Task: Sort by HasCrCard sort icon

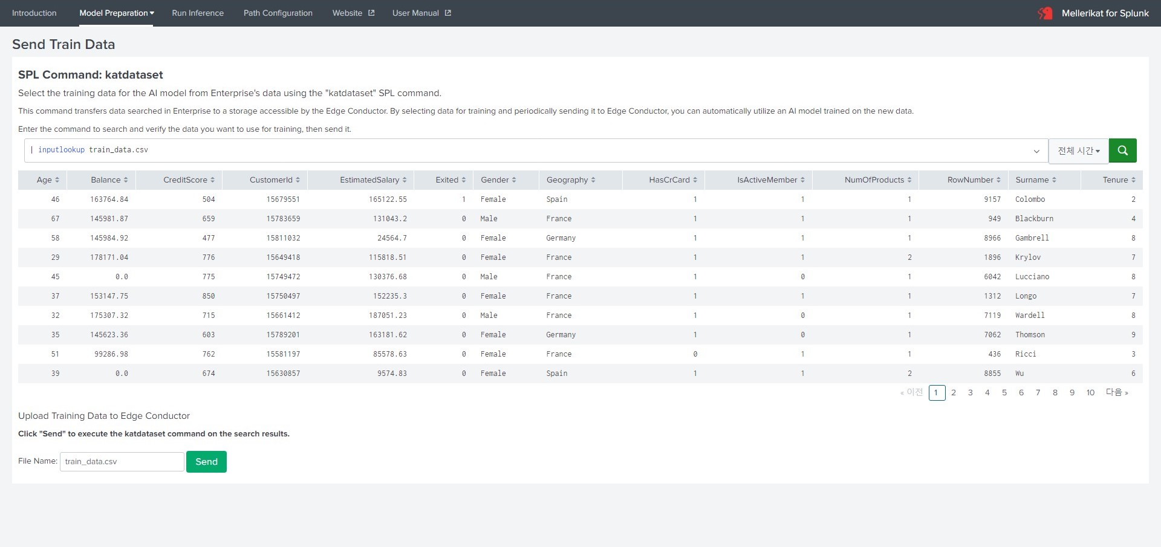Action: [x=695, y=180]
